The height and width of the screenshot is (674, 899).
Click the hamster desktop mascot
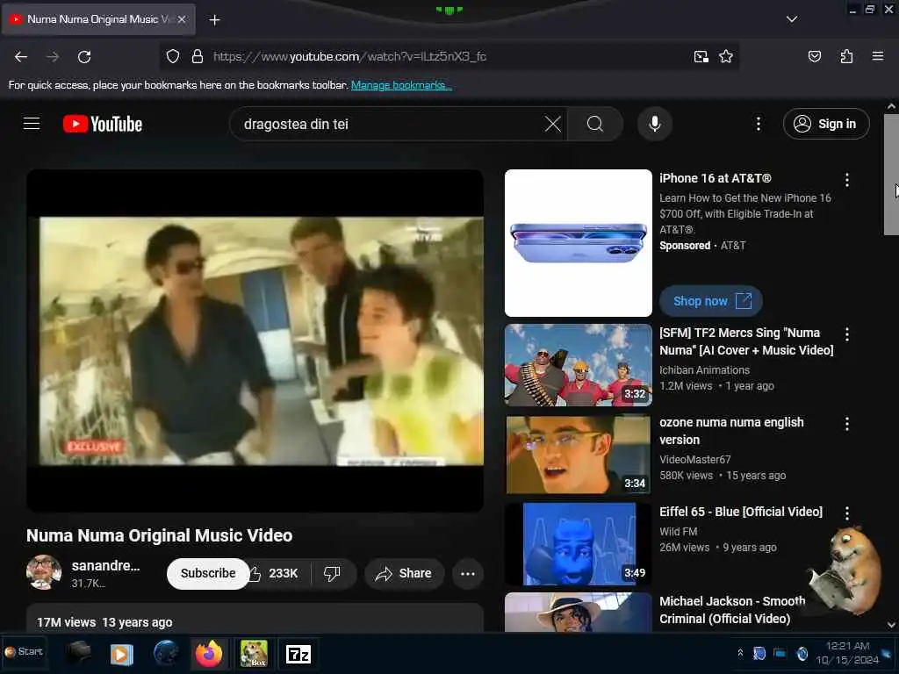click(x=845, y=570)
